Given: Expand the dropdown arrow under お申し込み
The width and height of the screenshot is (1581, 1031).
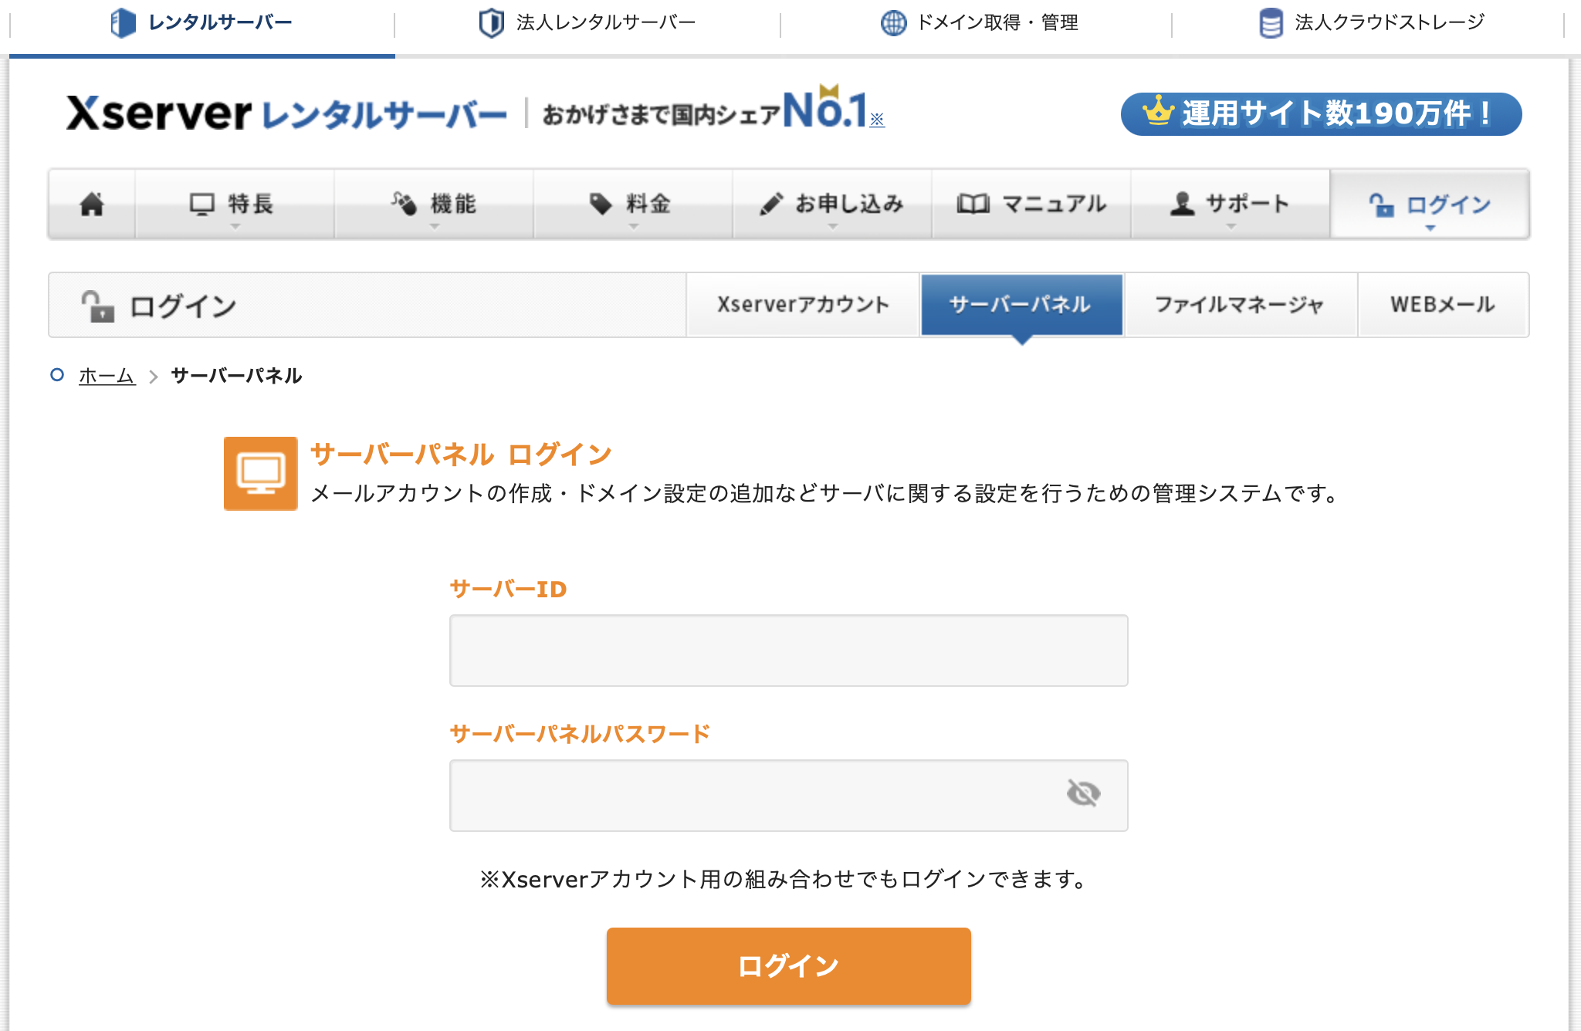Looking at the screenshot, I should [x=832, y=227].
